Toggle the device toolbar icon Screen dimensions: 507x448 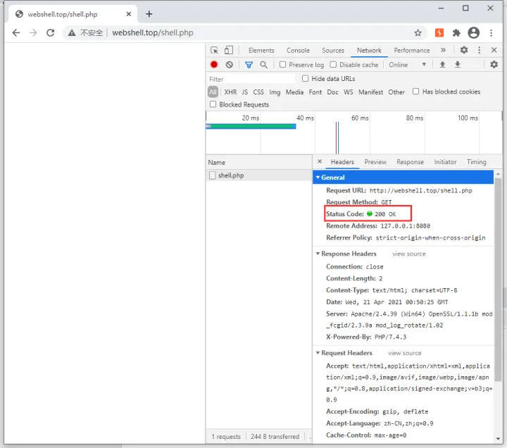(x=229, y=50)
